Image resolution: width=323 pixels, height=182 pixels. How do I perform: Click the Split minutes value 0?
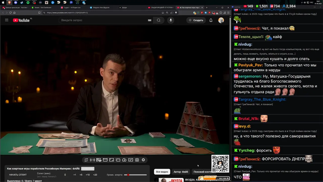tap(65, 175)
